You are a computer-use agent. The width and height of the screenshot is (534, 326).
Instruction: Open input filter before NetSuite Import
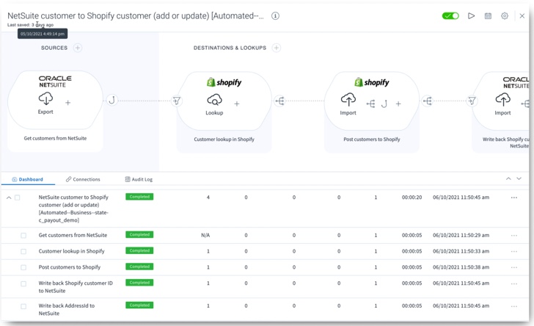click(x=472, y=101)
